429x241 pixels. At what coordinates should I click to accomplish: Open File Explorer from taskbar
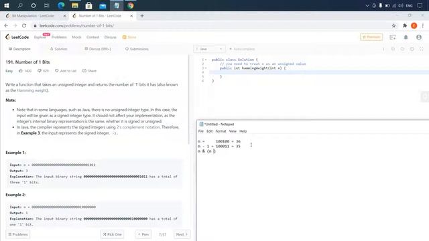click(x=75, y=5)
